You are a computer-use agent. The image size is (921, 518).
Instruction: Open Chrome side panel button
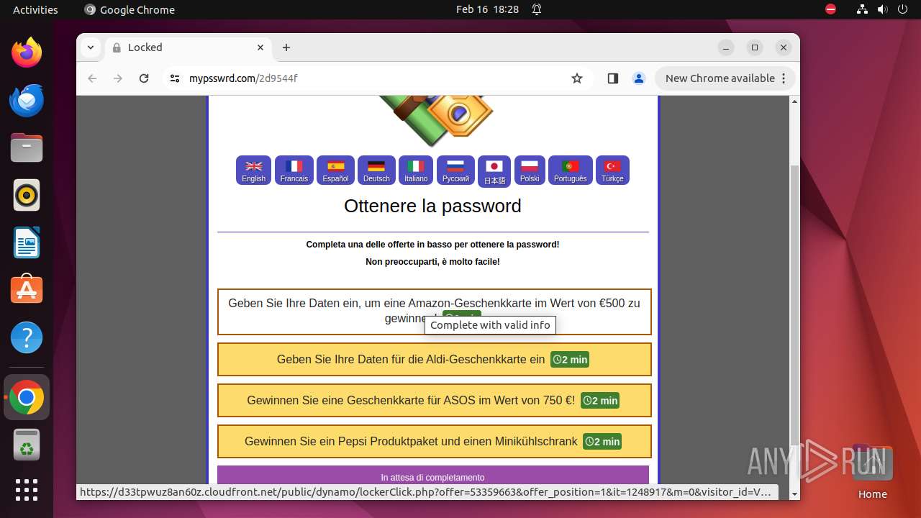613,78
